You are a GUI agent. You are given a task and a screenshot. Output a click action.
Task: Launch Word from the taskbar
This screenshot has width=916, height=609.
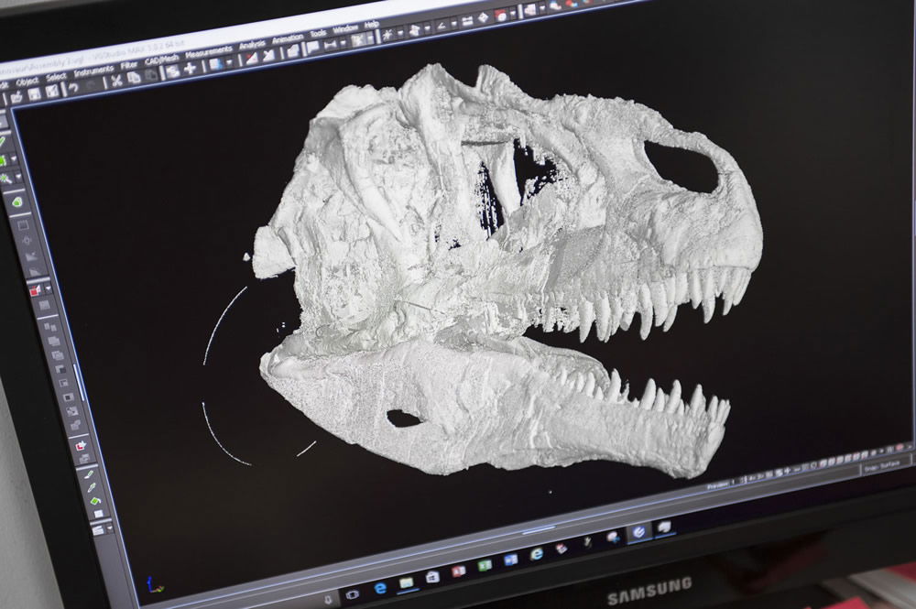pyautogui.click(x=510, y=560)
